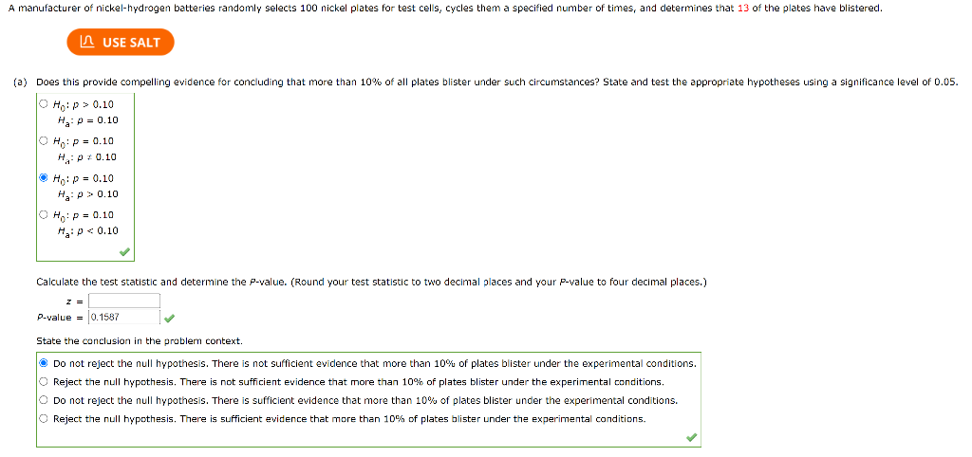Click the part (a) question label
Screen dimensions: 972x457
pyautogui.click(x=21, y=82)
